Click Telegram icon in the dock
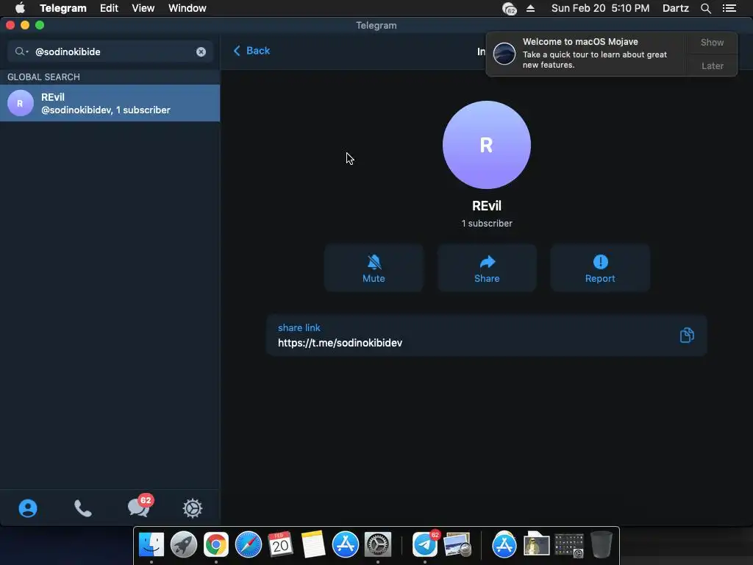The image size is (753, 565). pyautogui.click(x=426, y=544)
